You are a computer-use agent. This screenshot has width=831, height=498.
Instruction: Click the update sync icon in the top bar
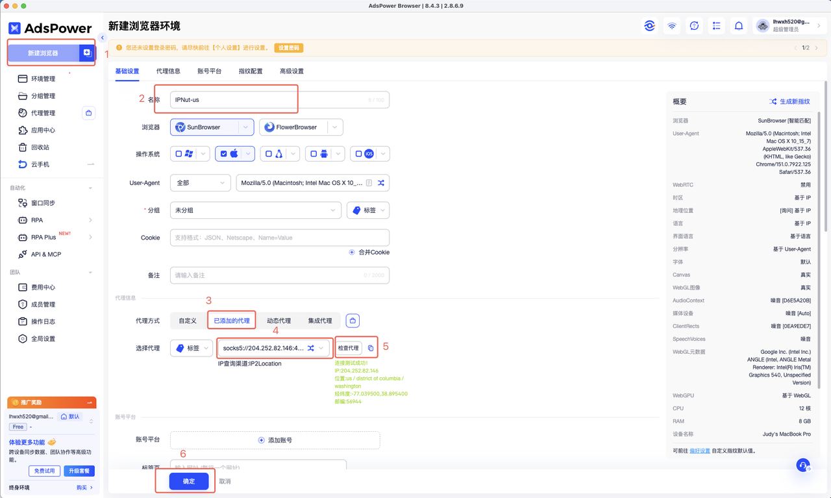pyautogui.click(x=694, y=26)
